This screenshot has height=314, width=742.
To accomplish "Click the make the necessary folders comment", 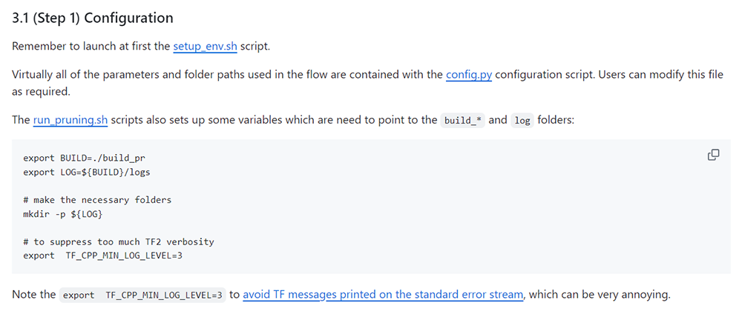I will [97, 200].
